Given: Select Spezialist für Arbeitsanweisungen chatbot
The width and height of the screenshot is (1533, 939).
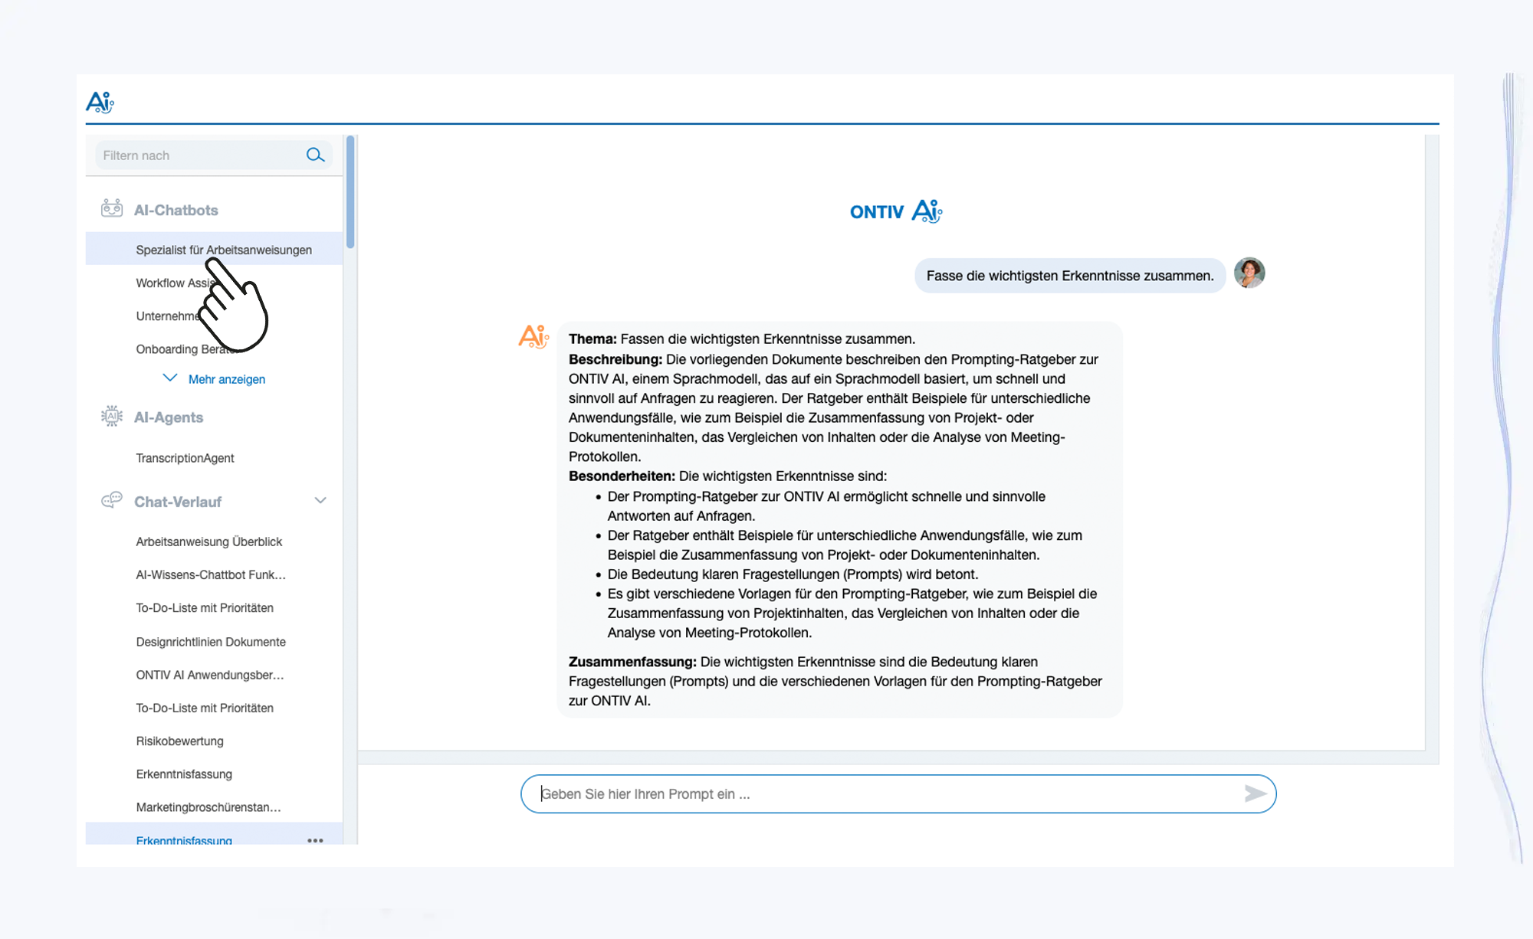Looking at the screenshot, I should tap(224, 250).
